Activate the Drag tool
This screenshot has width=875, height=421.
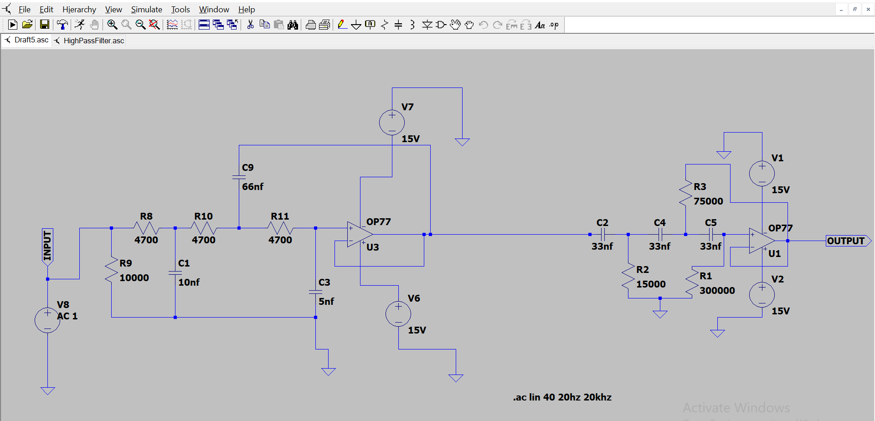point(470,25)
